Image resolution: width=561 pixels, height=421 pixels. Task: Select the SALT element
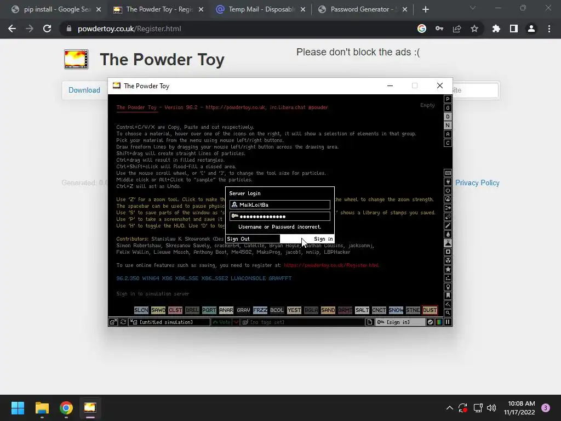(362, 310)
